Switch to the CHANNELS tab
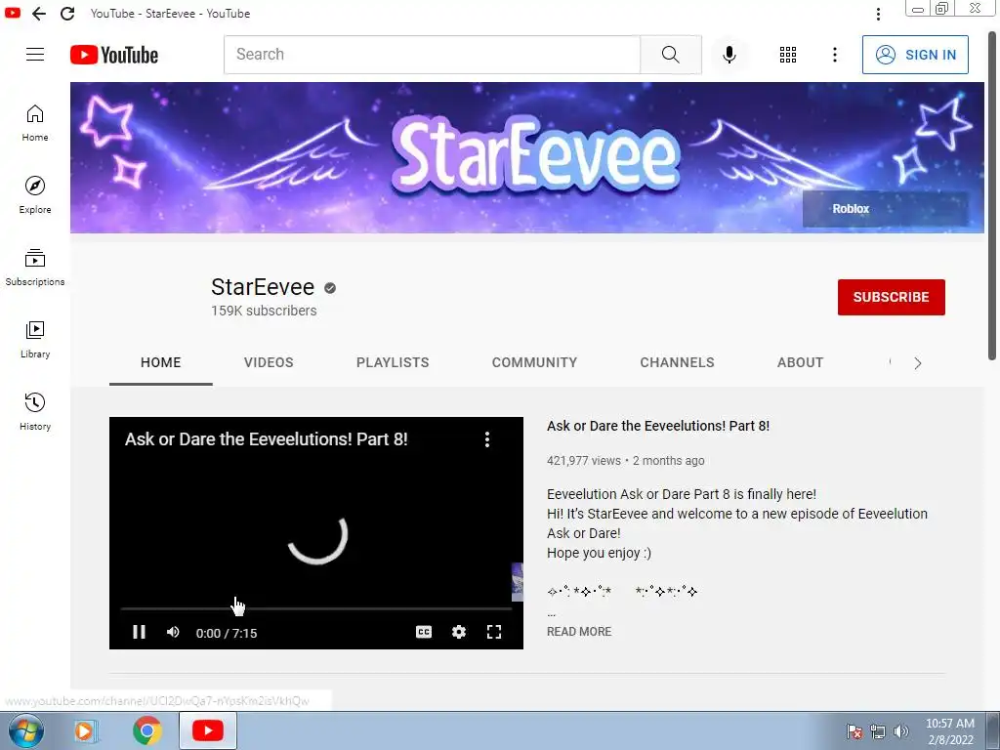This screenshot has height=750, width=1000. (x=678, y=363)
